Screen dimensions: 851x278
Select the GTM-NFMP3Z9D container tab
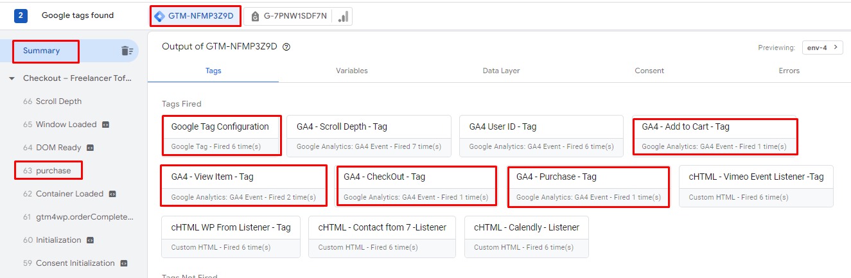click(x=195, y=16)
